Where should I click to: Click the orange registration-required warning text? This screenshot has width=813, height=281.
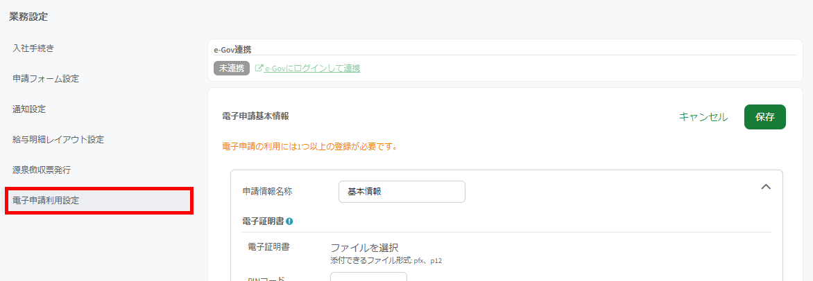tap(309, 147)
